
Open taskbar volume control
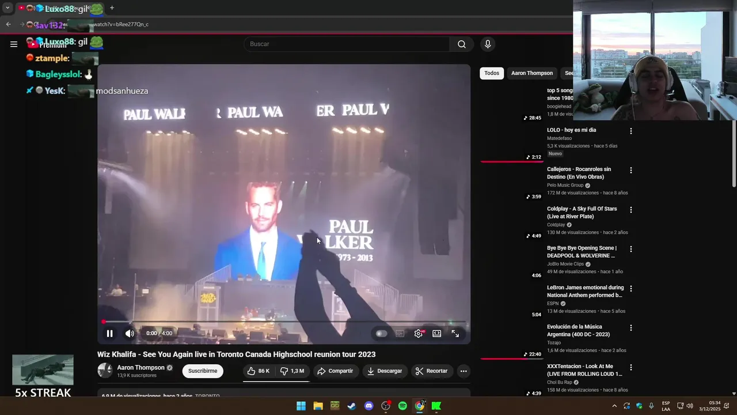690,406
